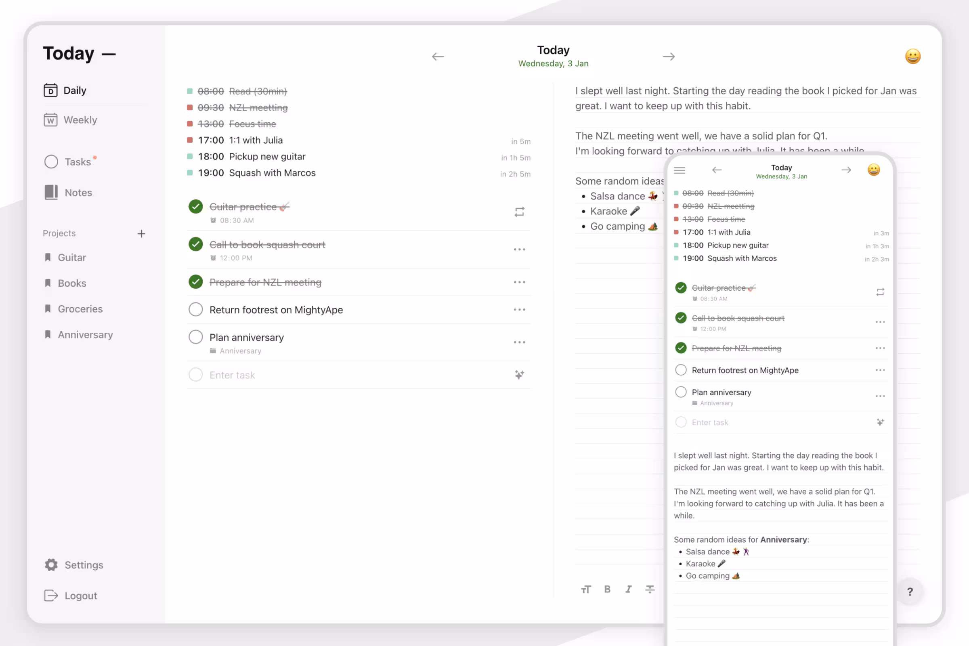
Task: Uncheck the Guitar practice task in desktop view
Action: pos(196,206)
